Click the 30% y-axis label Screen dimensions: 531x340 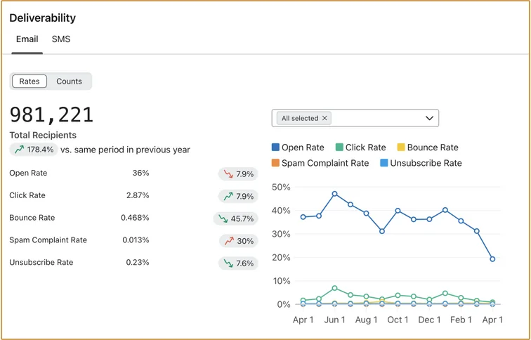tap(281, 234)
